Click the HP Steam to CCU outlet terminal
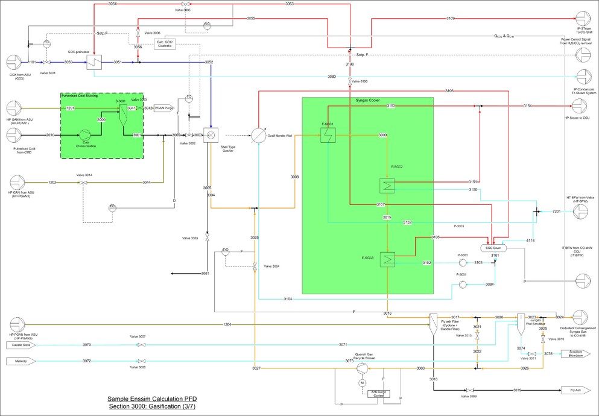Viewport: 599px width, 416px height. 580,106
